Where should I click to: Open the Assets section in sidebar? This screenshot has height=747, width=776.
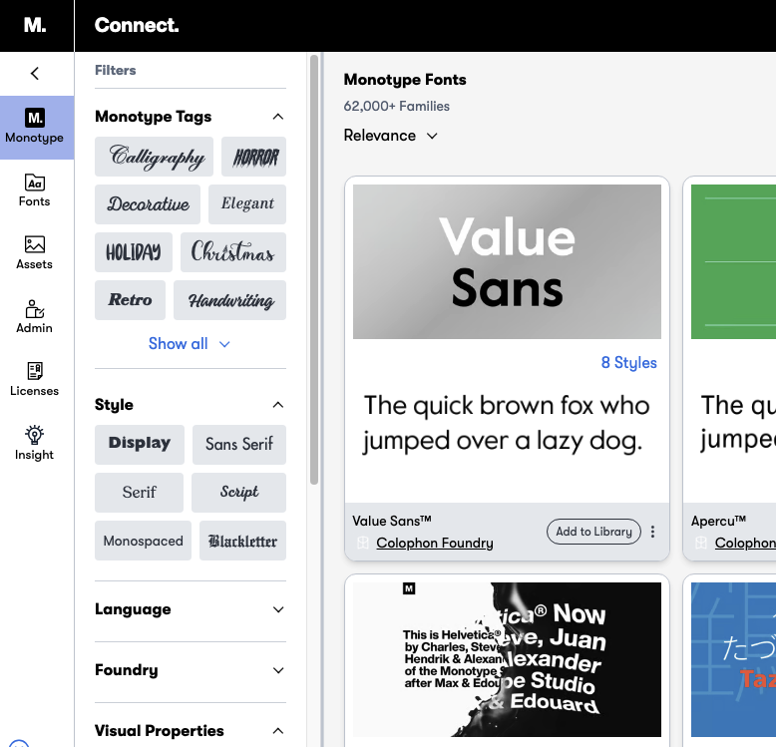coord(35,252)
